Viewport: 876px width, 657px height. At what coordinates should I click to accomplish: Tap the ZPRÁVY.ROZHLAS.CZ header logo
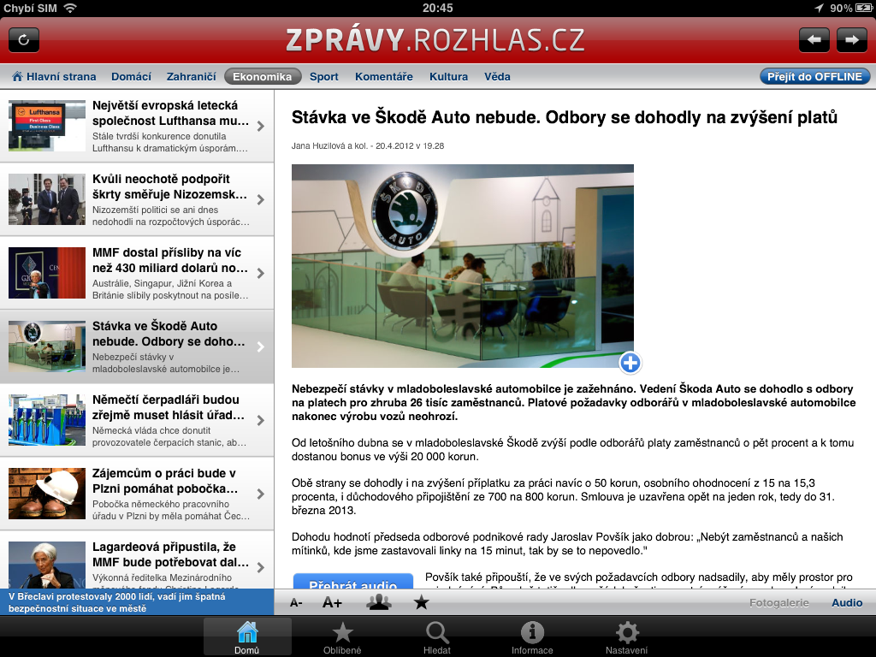click(435, 40)
